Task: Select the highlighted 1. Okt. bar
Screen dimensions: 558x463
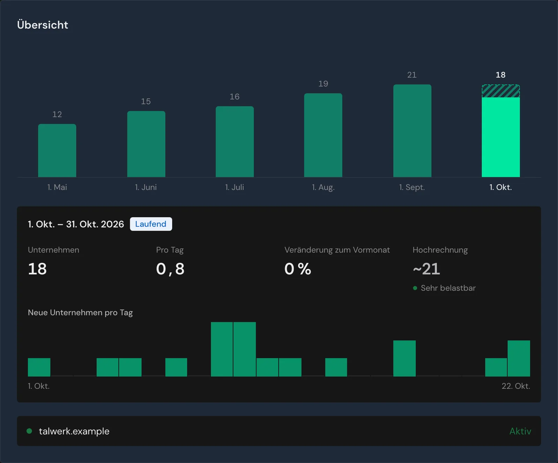Action: click(501, 137)
